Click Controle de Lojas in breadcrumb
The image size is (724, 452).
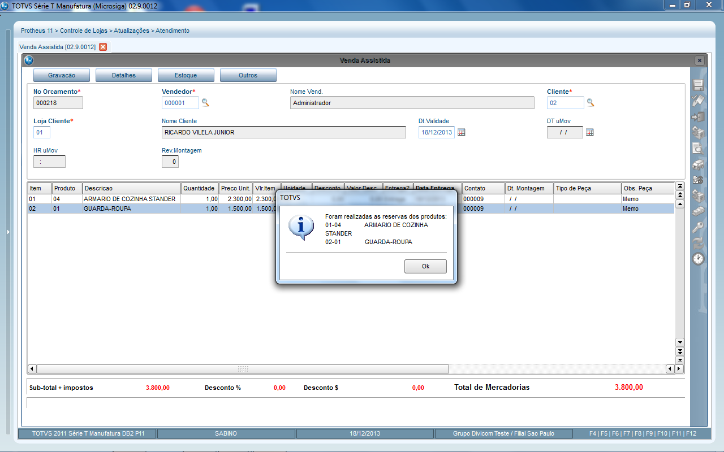click(x=84, y=31)
